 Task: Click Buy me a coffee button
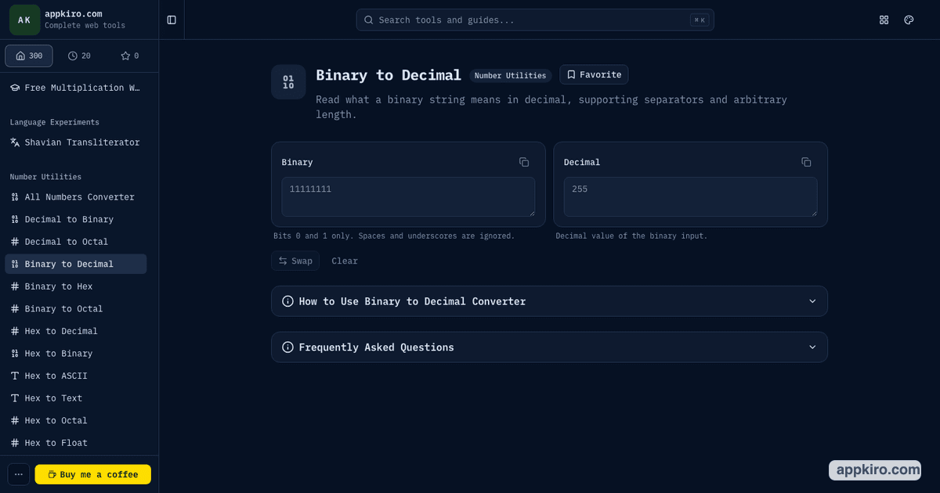pos(92,474)
